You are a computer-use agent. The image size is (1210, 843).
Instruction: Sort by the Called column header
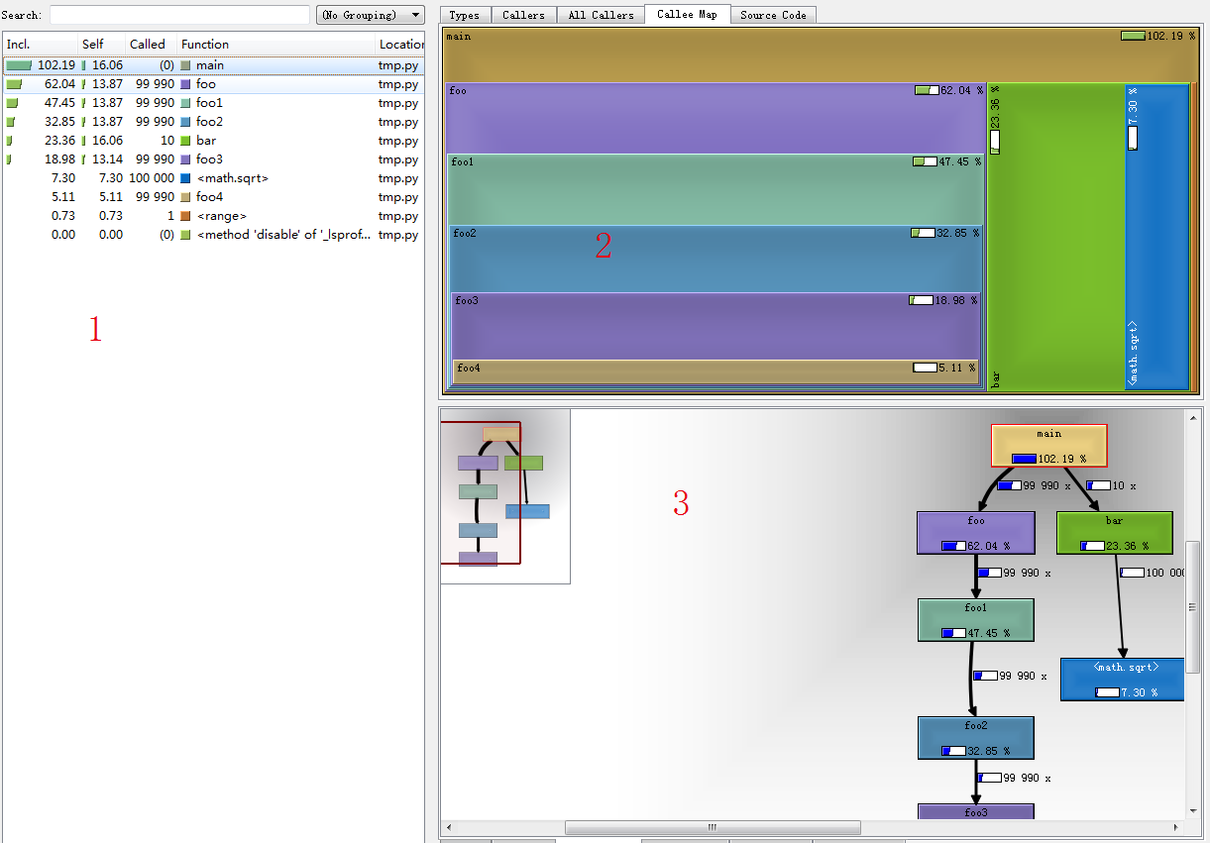point(152,45)
